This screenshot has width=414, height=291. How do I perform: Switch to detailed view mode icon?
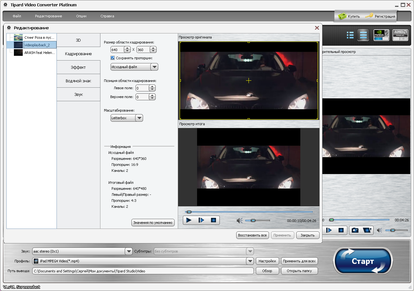click(x=363, y=35)
